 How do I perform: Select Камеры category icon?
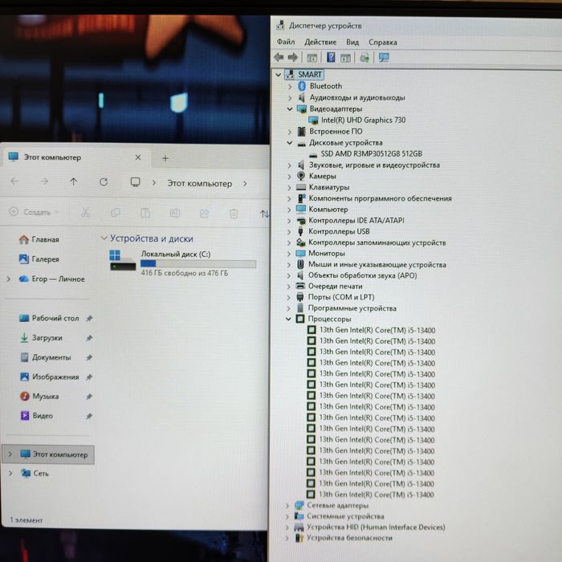tap(301, 176)
